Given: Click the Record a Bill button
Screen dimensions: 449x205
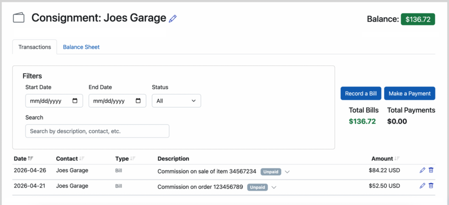Looking at the screenshot, I should pyautogui.click(x=361, y=93).
